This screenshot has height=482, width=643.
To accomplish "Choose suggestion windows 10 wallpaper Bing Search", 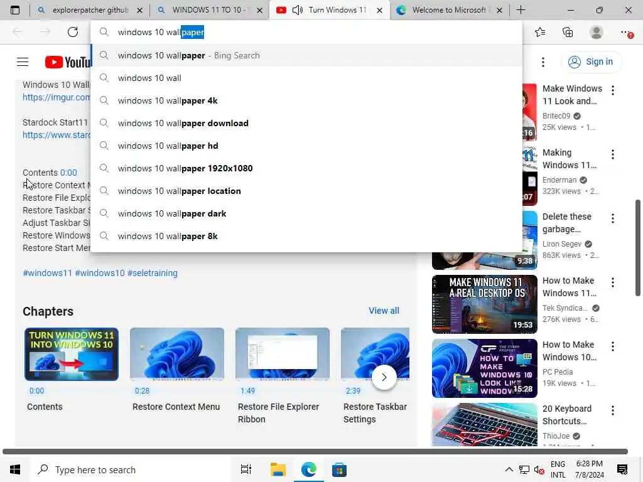I will 306,55.
